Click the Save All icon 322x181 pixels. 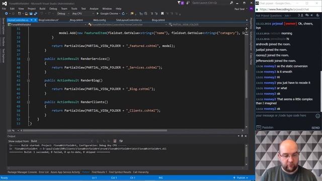point(35,14)
